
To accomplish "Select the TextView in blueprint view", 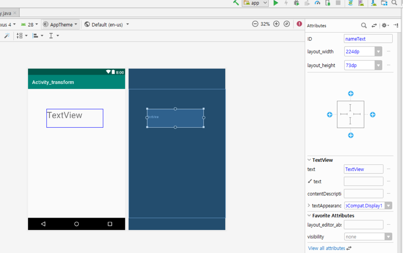I will tap(175, 118).
